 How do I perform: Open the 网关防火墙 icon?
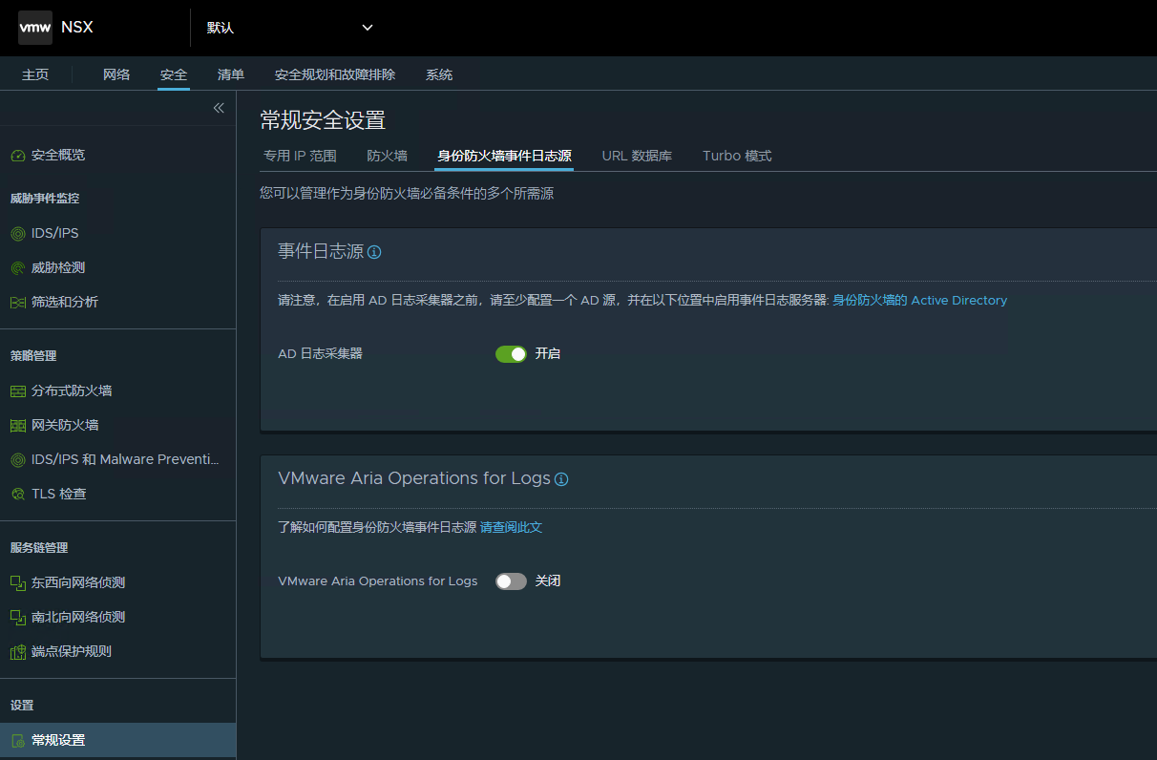(x=17, y=426)
